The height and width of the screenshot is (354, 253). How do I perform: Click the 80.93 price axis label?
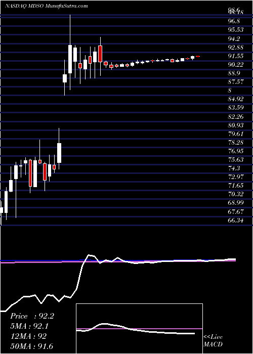236,125
